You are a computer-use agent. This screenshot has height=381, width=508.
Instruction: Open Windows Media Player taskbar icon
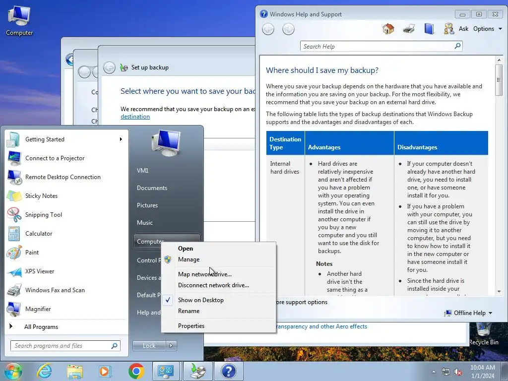pos(105,371)
